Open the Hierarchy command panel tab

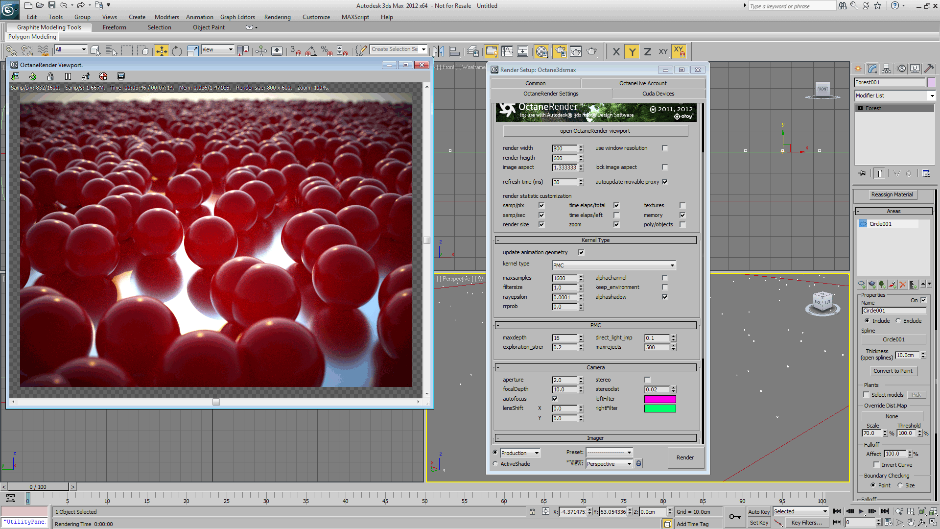click(x=887, y=69)
